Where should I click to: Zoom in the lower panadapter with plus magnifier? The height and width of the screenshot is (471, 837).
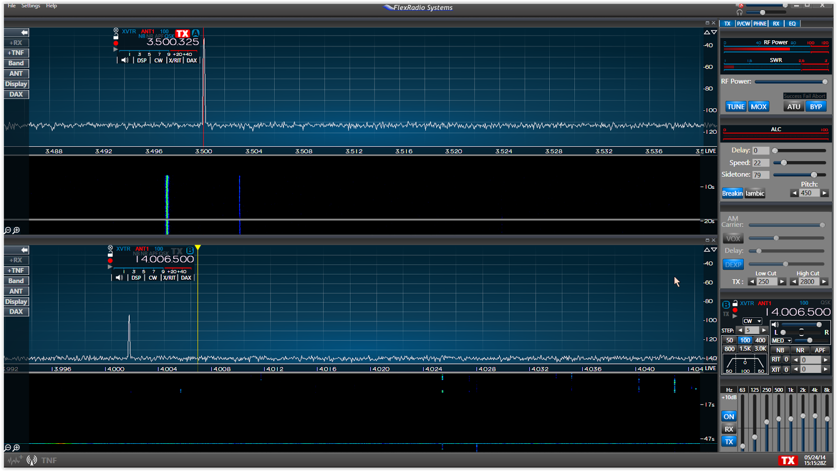pos(17,447)
